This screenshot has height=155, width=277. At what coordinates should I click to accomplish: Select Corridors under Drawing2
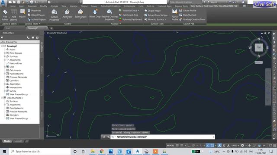(14, 81)
